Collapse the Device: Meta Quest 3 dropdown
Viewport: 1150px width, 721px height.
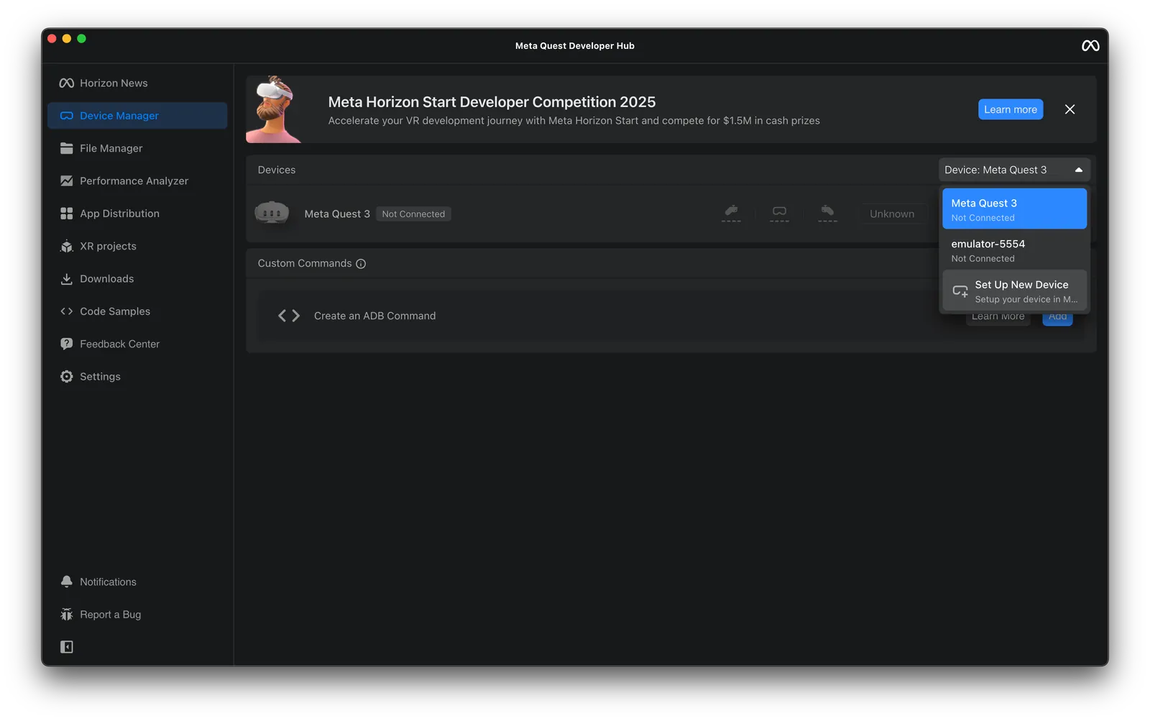coord(1014,170)
